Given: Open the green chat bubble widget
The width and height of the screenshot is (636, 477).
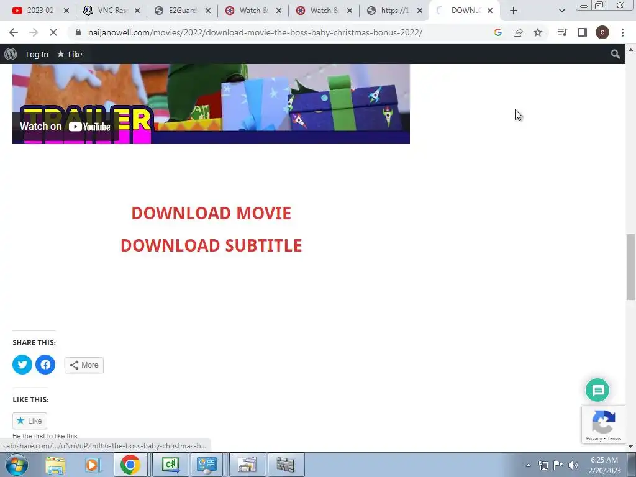Looking at the screenshot, I should [597, 390].
